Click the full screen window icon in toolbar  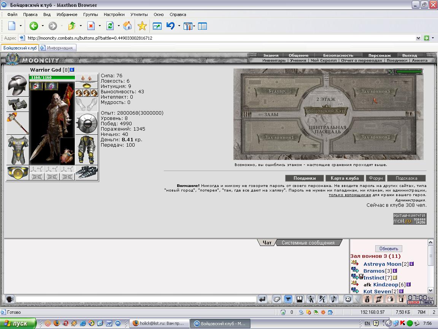click(157, 26)
